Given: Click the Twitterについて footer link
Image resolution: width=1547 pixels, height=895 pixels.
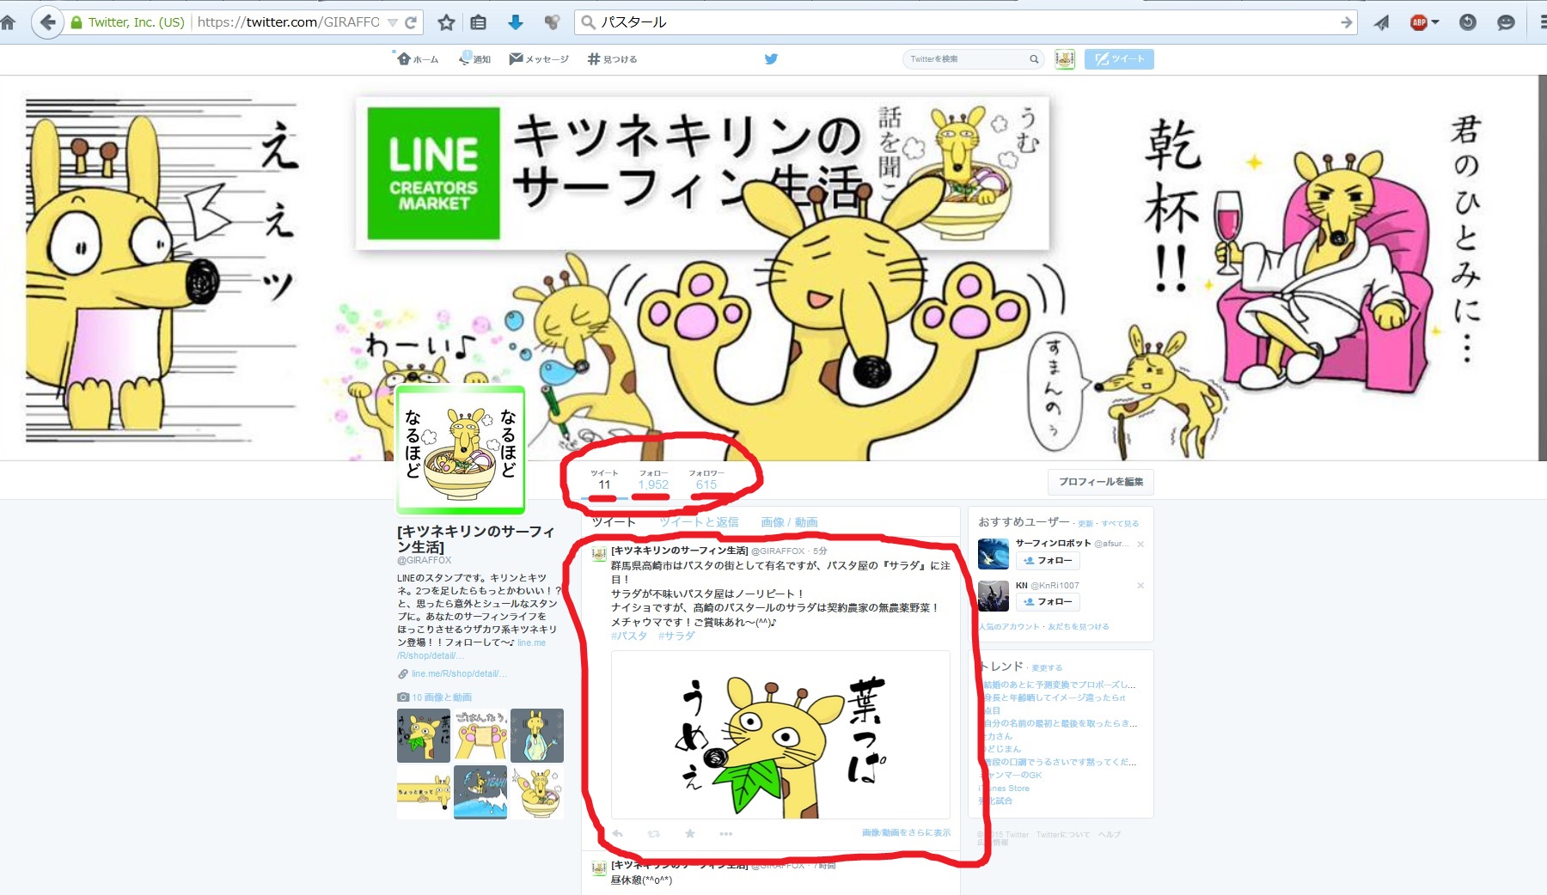Looking at the screenshot, I should [x=1062, y=834].
